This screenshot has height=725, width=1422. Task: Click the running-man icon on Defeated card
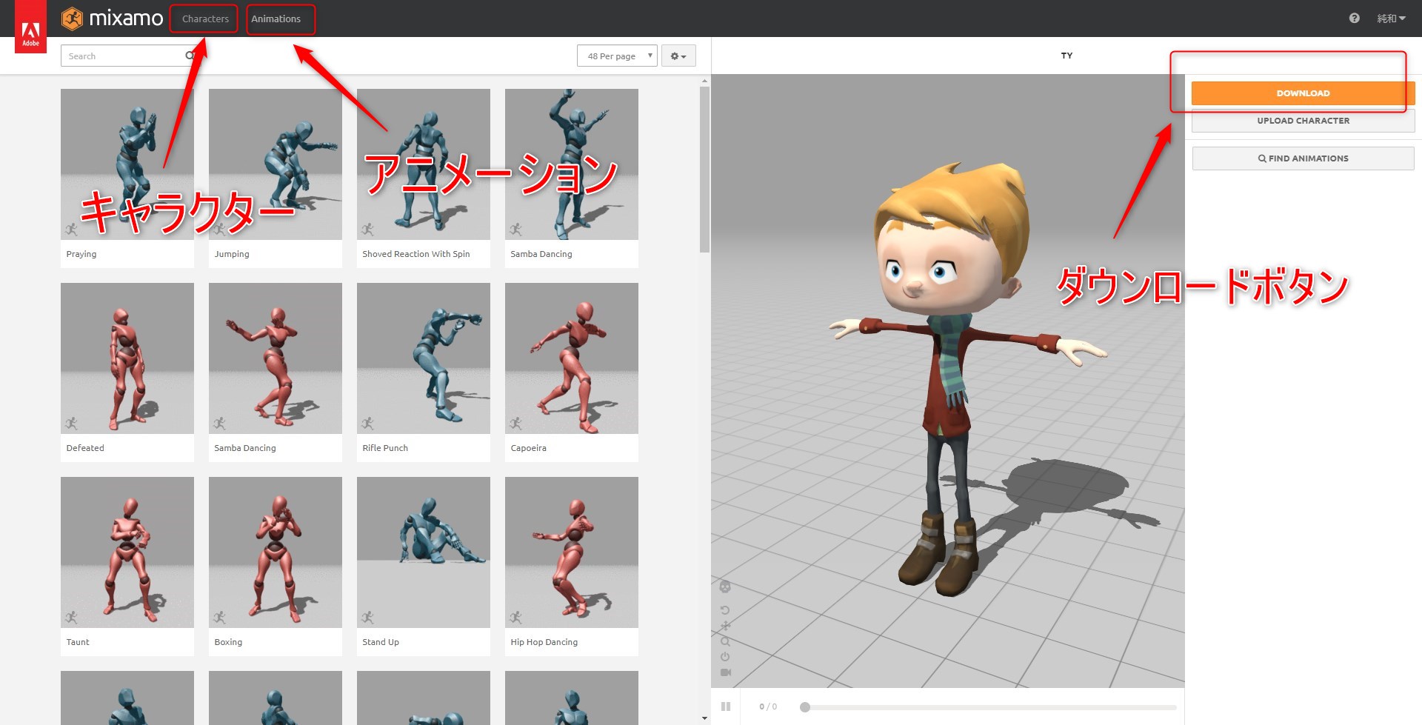[x=71, y=424]
